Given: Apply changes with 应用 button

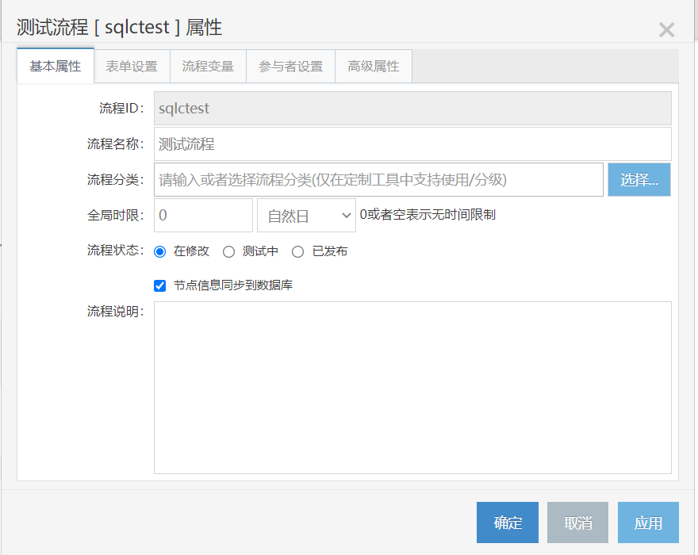Looking at the screenshot, I should click(x=648, y=522).
